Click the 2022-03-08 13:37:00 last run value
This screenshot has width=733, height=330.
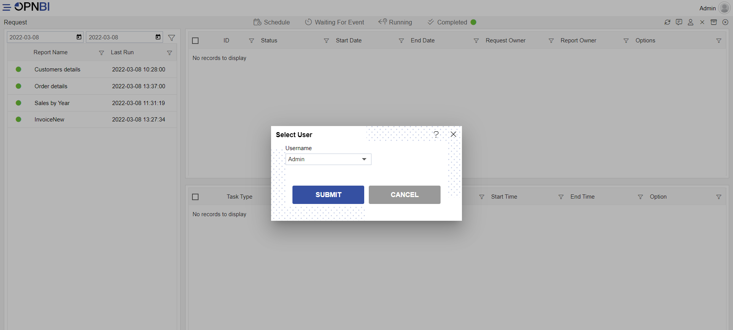click(139, 86)
